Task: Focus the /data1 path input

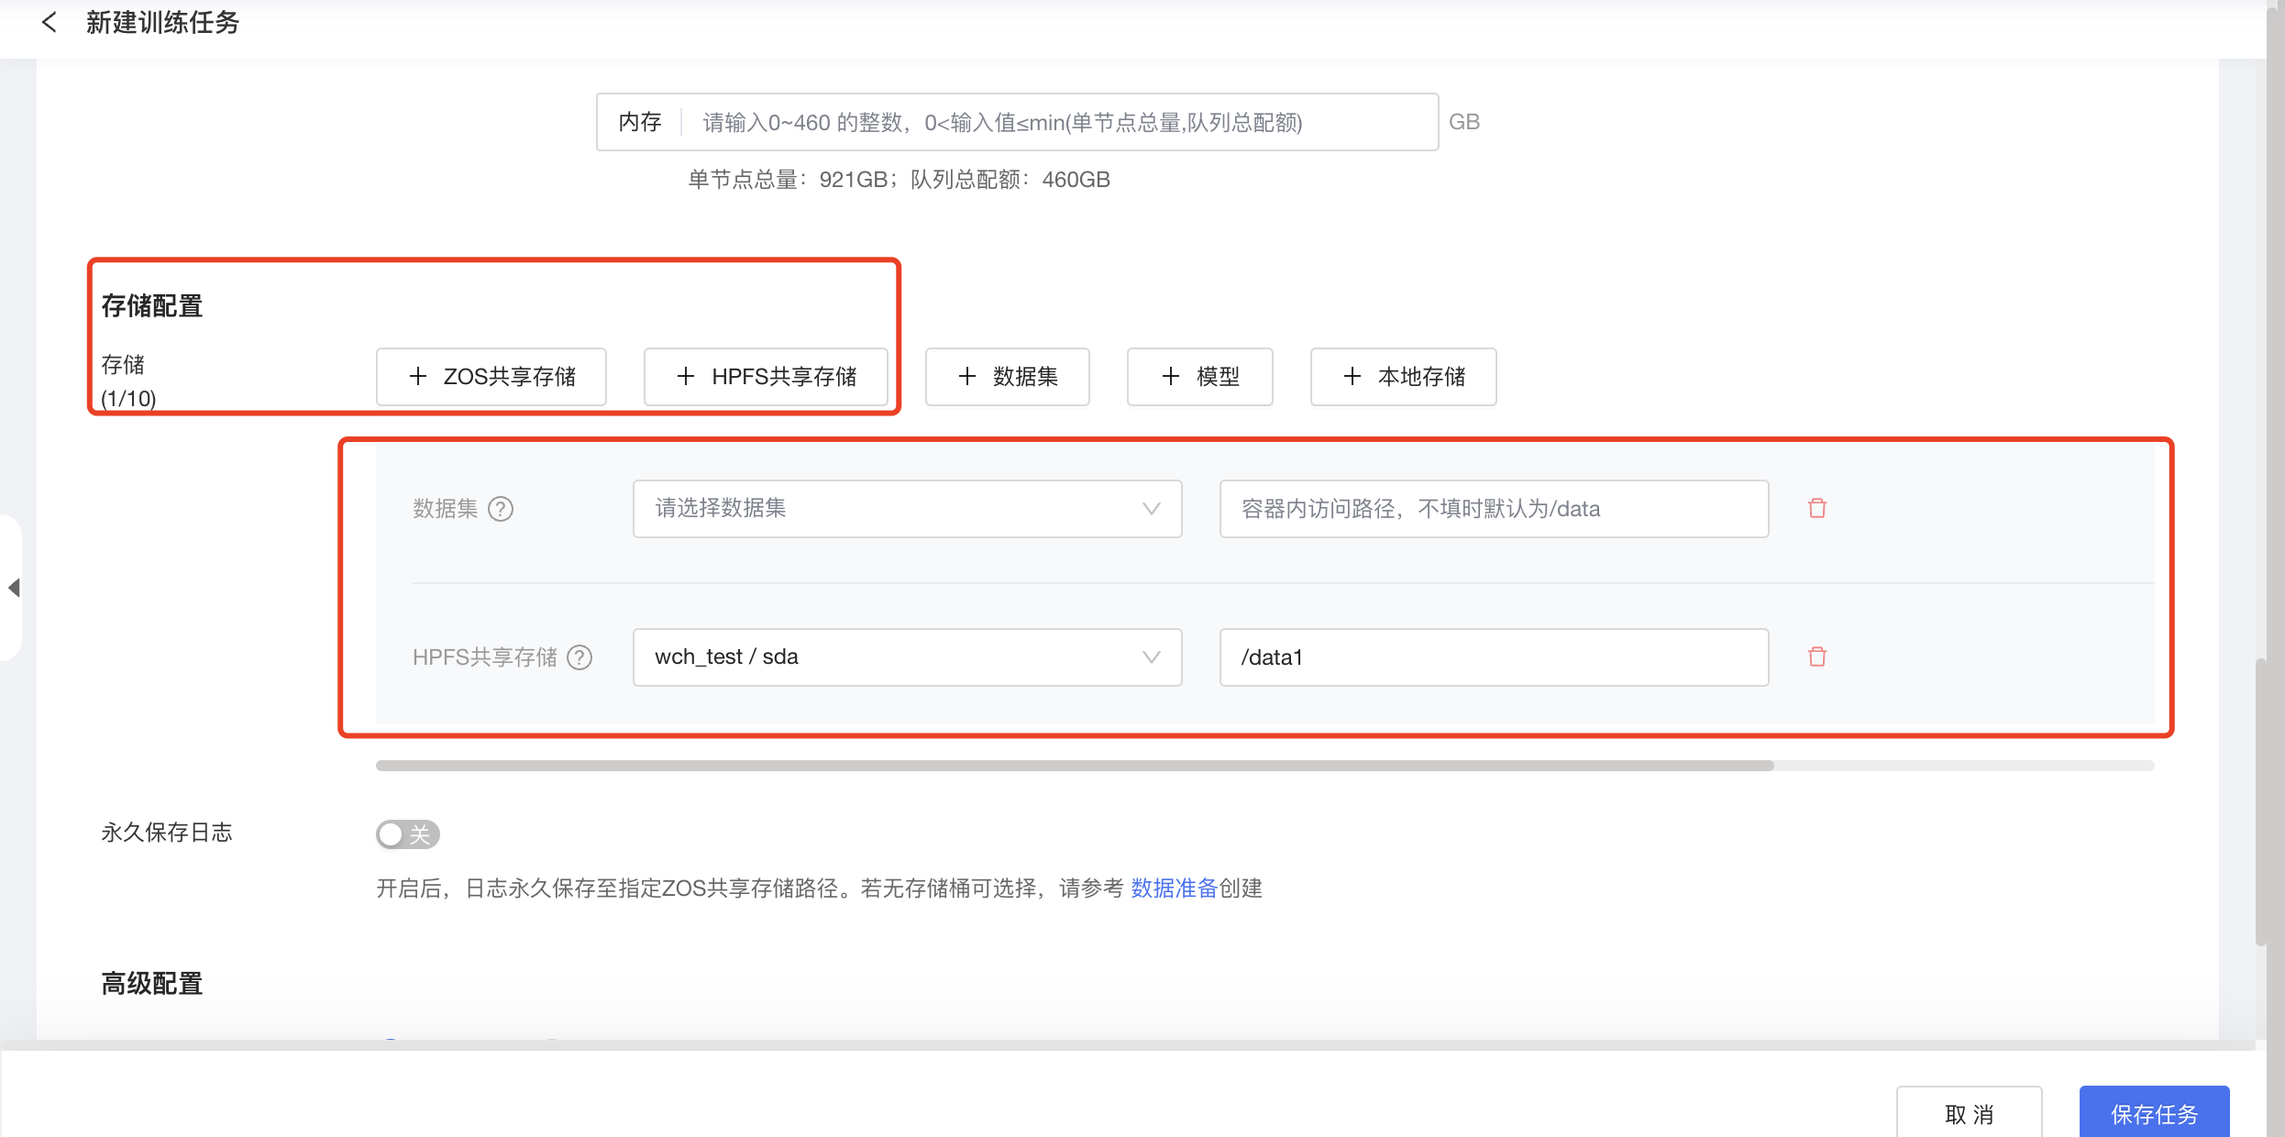Action: pyautogui.click(x=1495, y=657)
